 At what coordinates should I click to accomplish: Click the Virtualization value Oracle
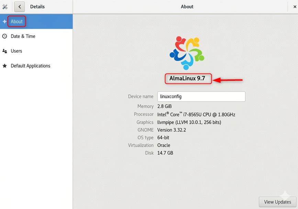(164, 145)
